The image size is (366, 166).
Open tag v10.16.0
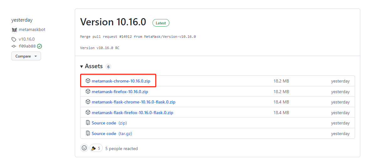27,39
